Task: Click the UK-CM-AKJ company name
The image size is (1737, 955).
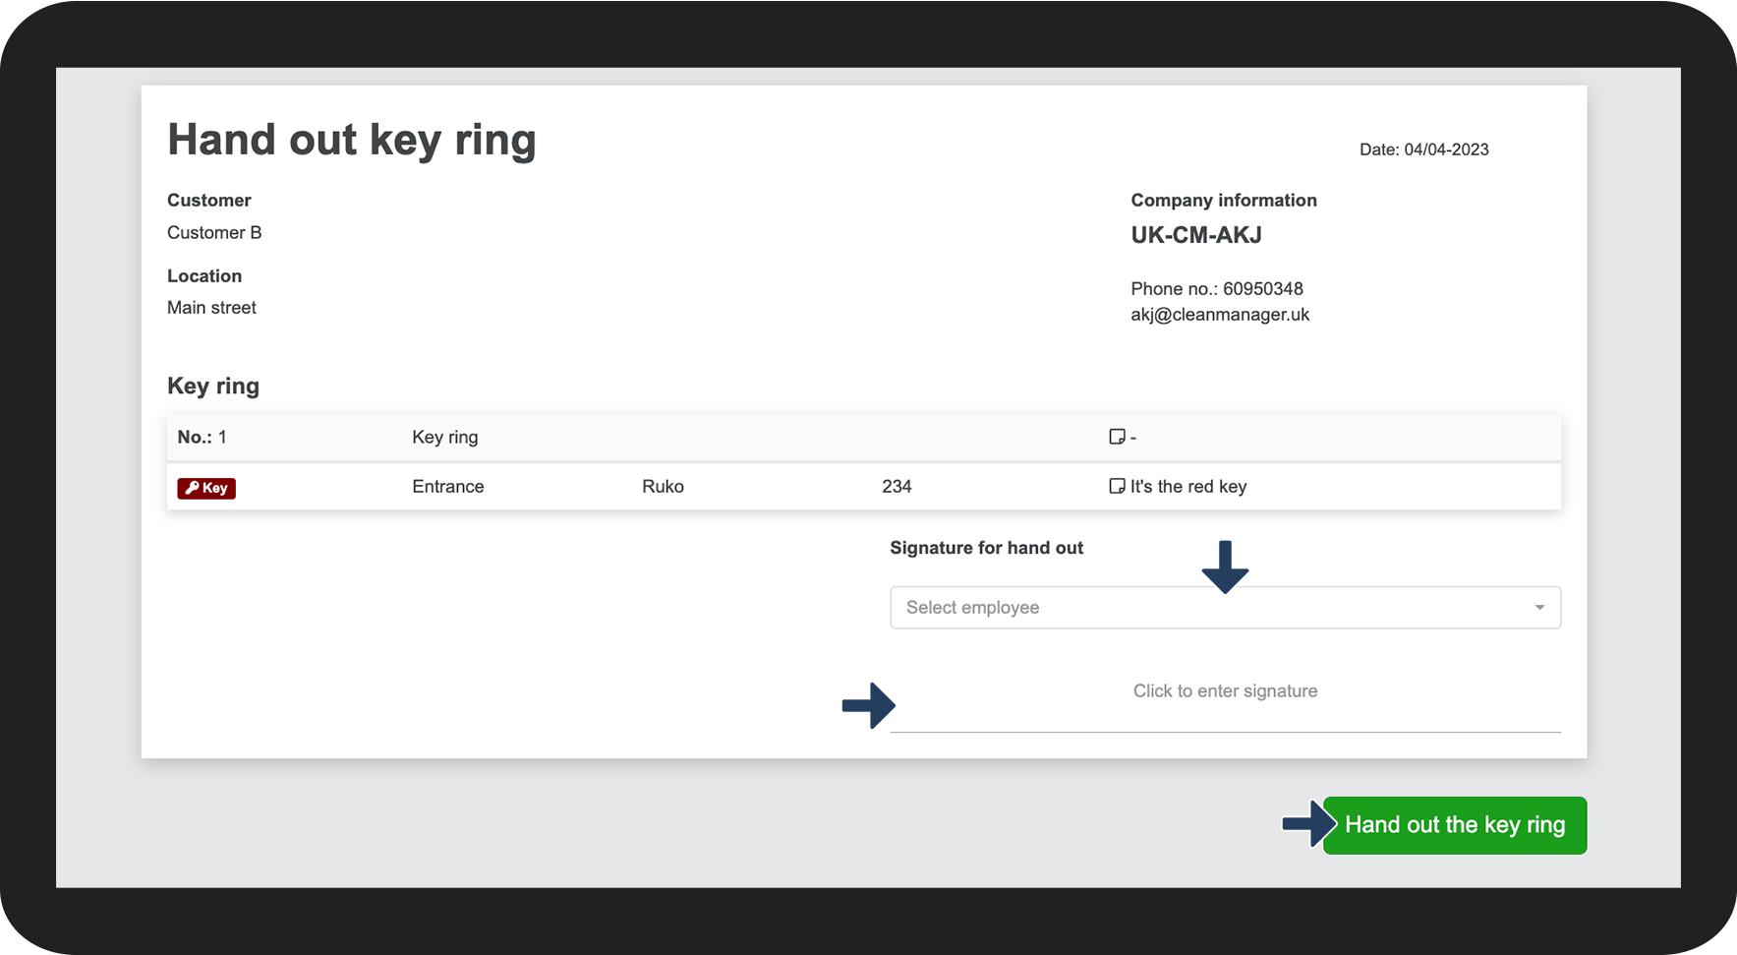Action: tap(1196, 235)
